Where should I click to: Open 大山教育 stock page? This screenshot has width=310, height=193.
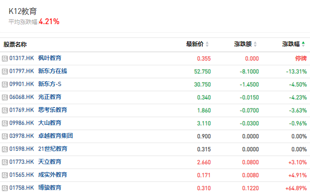[x=50, y=123]
